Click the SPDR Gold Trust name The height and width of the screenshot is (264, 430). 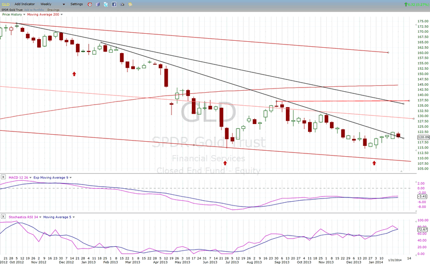pos(12,10)
